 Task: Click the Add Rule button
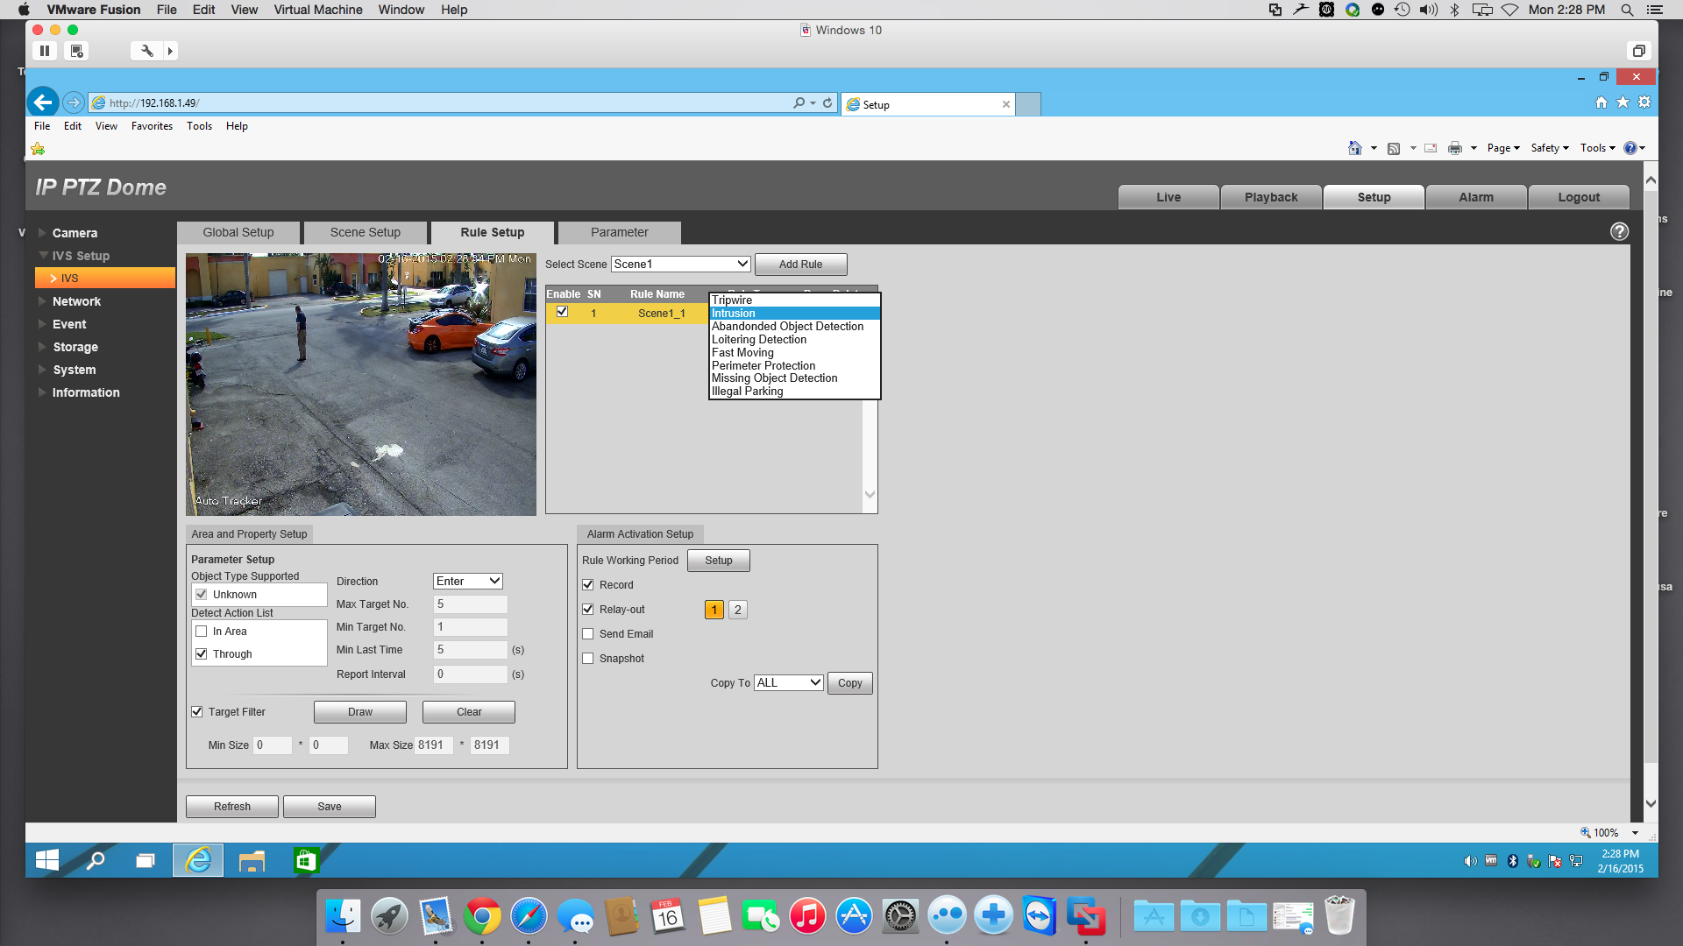[x=800, y=264]
